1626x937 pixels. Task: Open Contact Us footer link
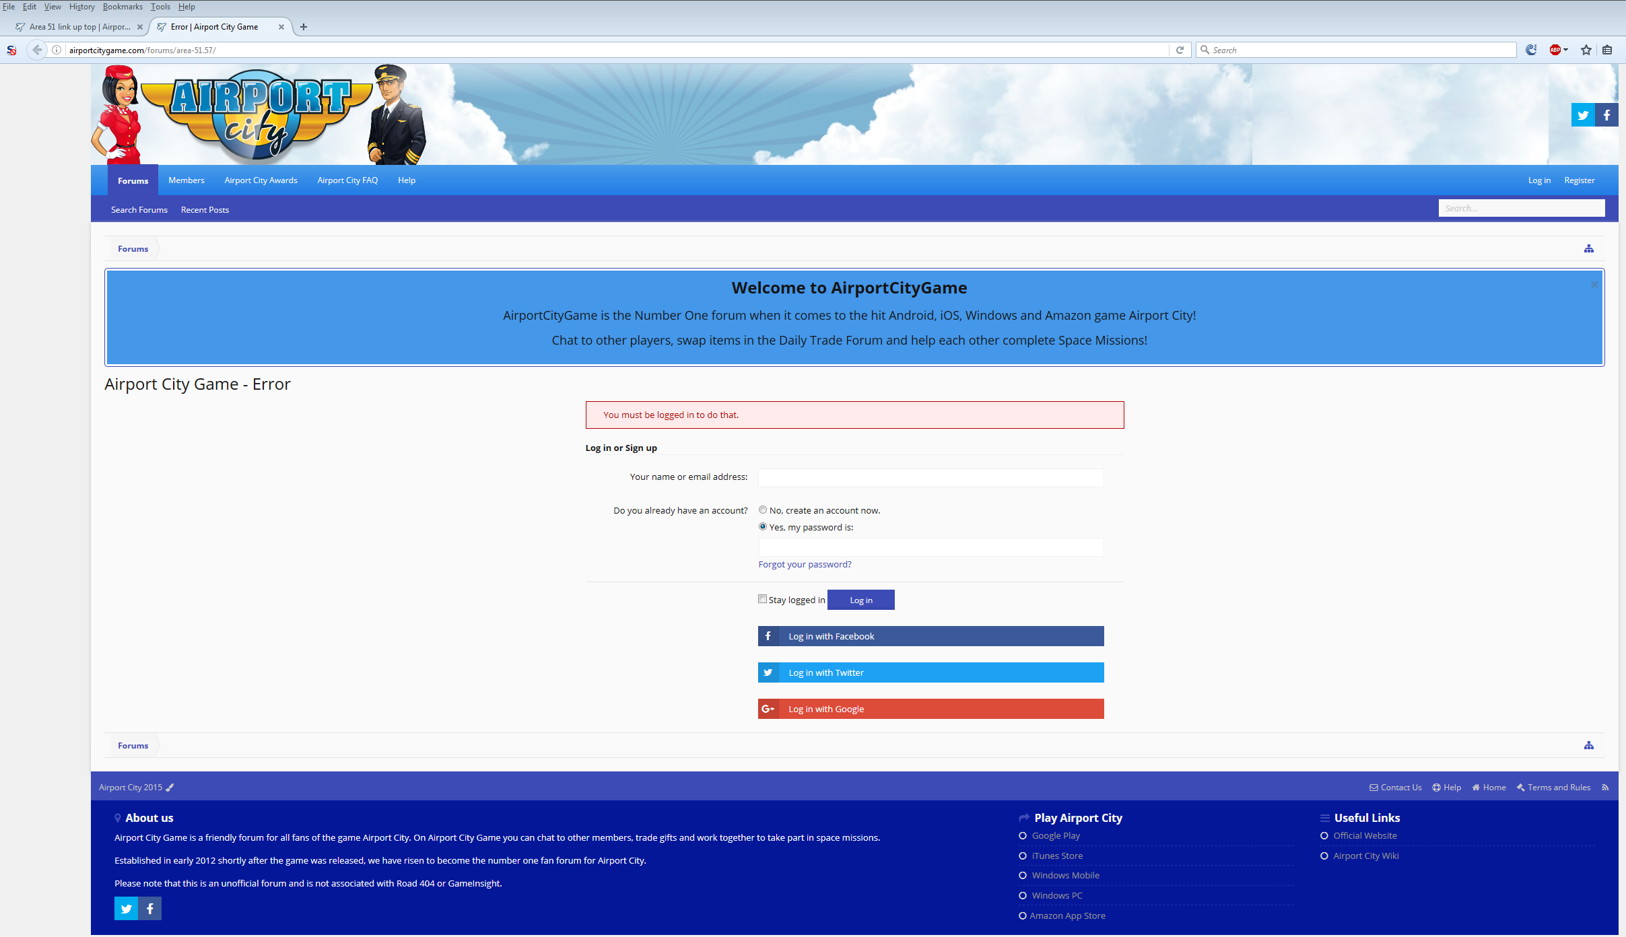[1396, 788]
